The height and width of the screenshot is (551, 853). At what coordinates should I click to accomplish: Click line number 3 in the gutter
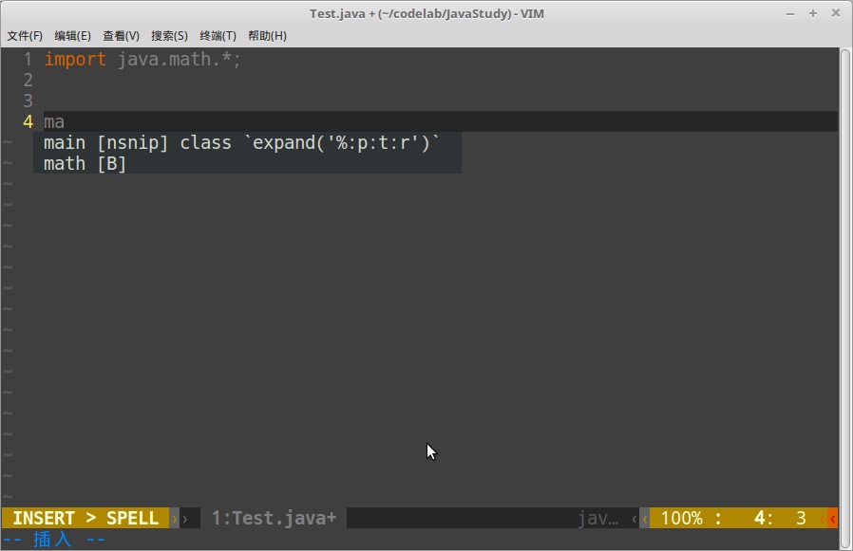click(28, 101)
